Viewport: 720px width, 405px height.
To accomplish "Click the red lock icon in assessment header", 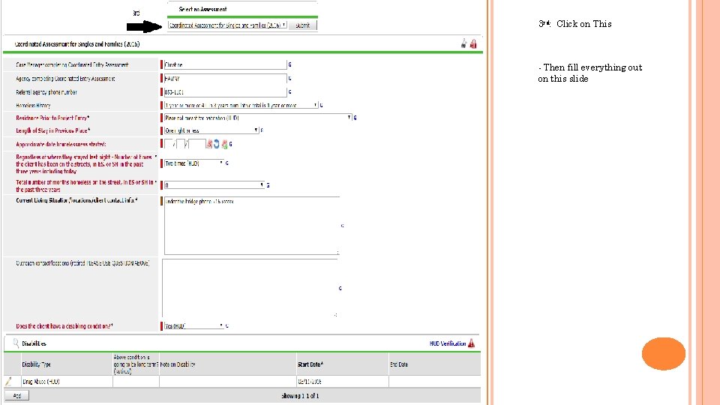I will (473, 43).
